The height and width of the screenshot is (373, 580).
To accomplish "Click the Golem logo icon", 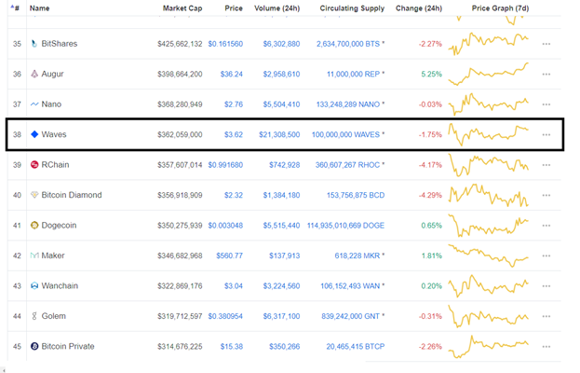I will pos(34,316).
